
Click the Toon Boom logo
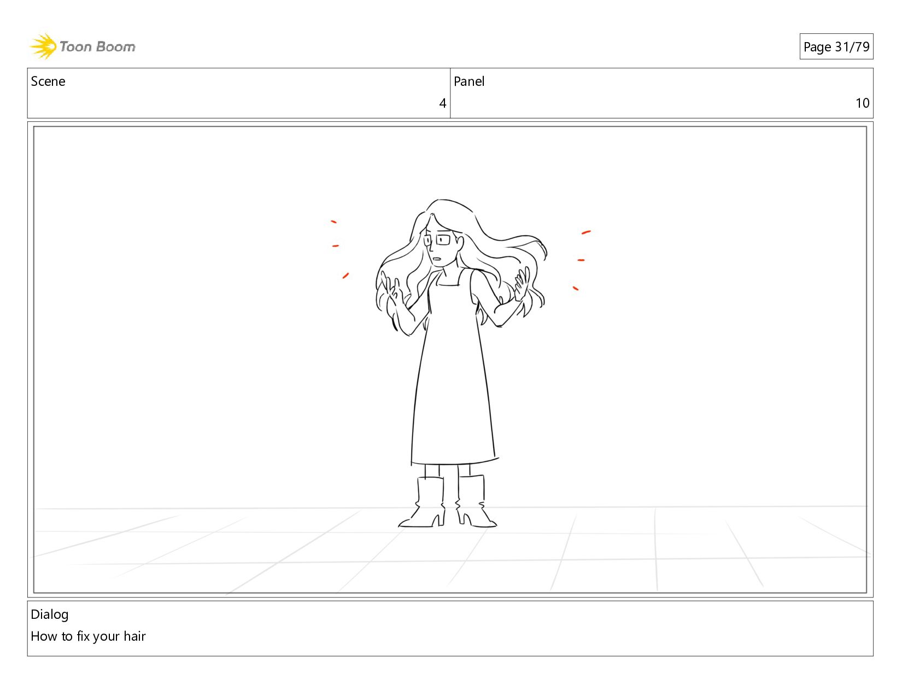[x=82, y=46]
